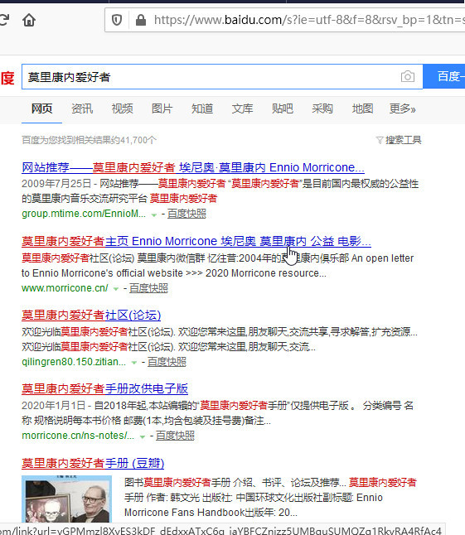This screenshot has height=535, width=465.
Task: Open the 知道 tab
Action: tap(202, 108)
